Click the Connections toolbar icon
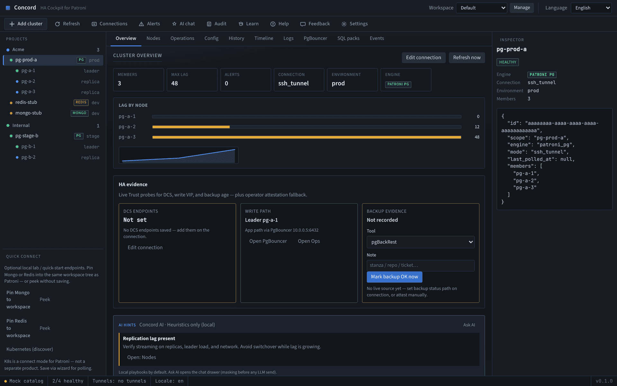This screenshot has width=617, height=386. (x=94, y=24)
